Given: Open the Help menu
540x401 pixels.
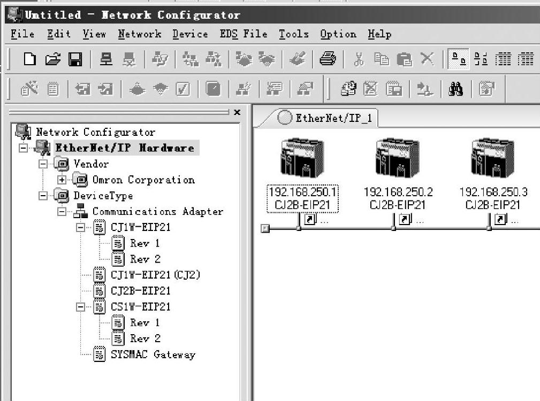Looking at the screenshot, I should 379,34.
